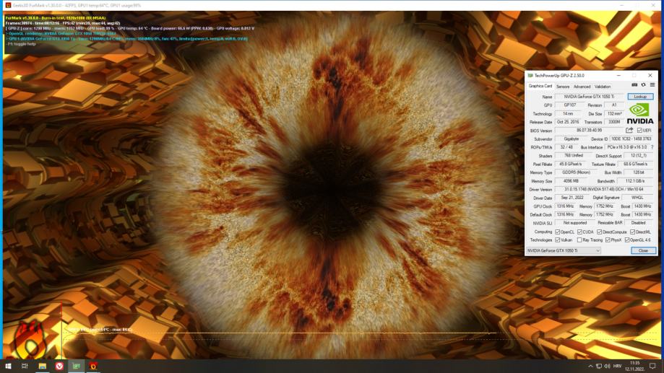Screen dimensions: 664x373
Task: Show hidden system tray icons
Action: (590, 367)
